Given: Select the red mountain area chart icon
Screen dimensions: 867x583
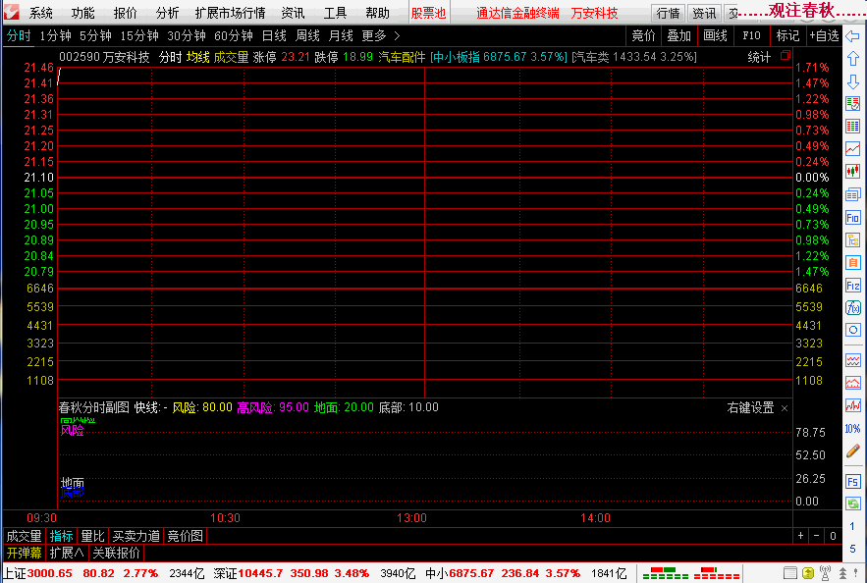Looking at the screenshot, I should (x=852, y=383).
